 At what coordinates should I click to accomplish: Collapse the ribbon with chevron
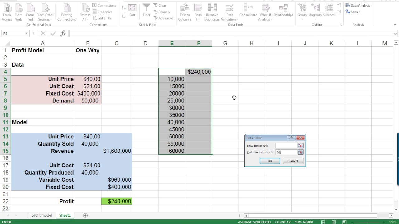396,25
